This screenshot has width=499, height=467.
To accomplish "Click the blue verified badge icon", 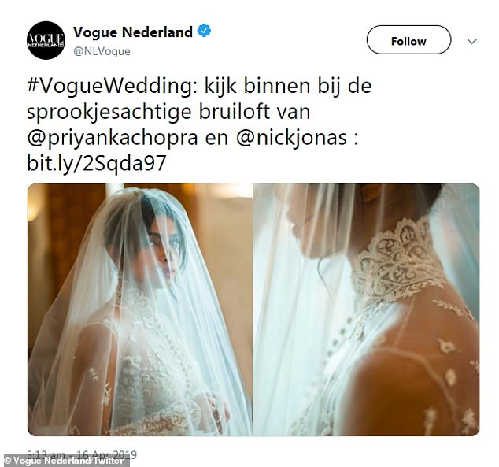I will [x=204, y=32].
